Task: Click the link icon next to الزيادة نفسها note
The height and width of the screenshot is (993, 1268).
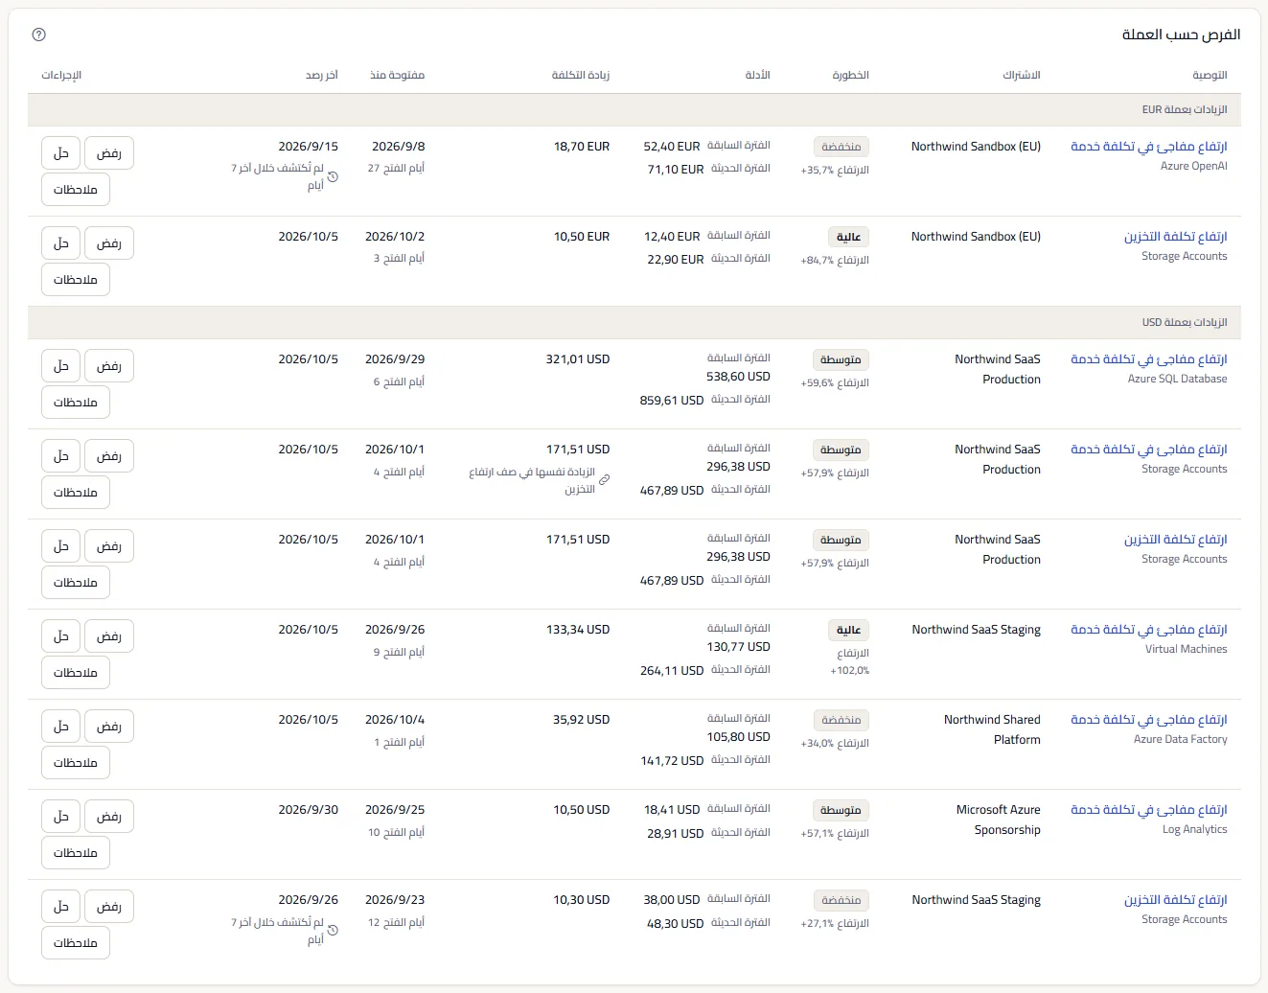Action: pos(604,479)
